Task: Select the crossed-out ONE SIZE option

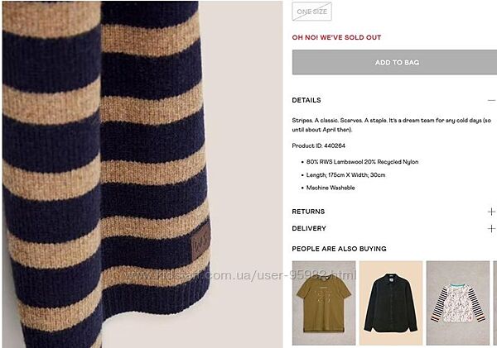Action: pyautogui.click(x=312, y=12)
